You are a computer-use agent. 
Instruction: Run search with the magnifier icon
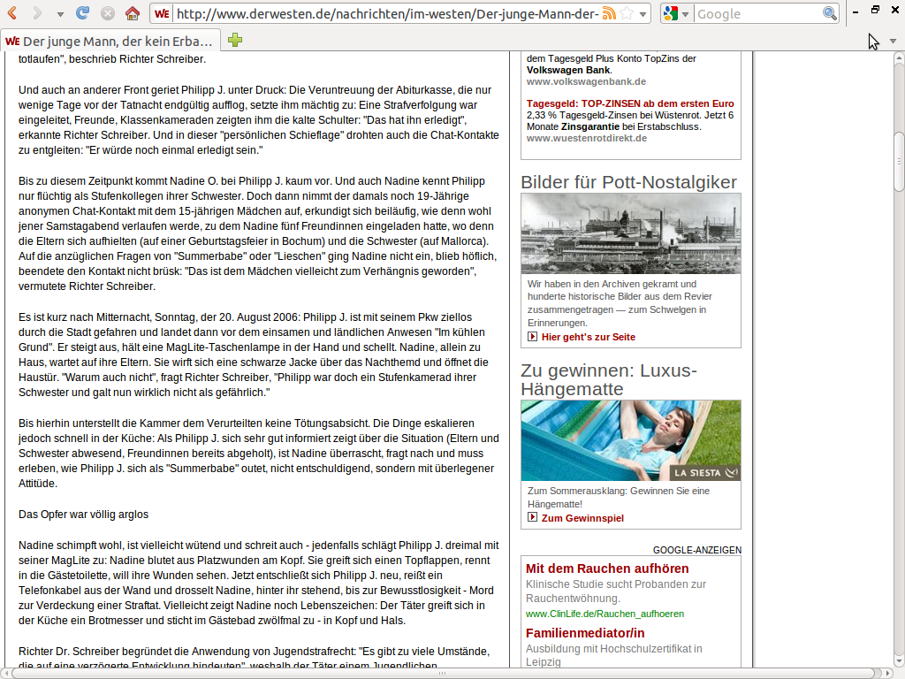tap(829, 13)
